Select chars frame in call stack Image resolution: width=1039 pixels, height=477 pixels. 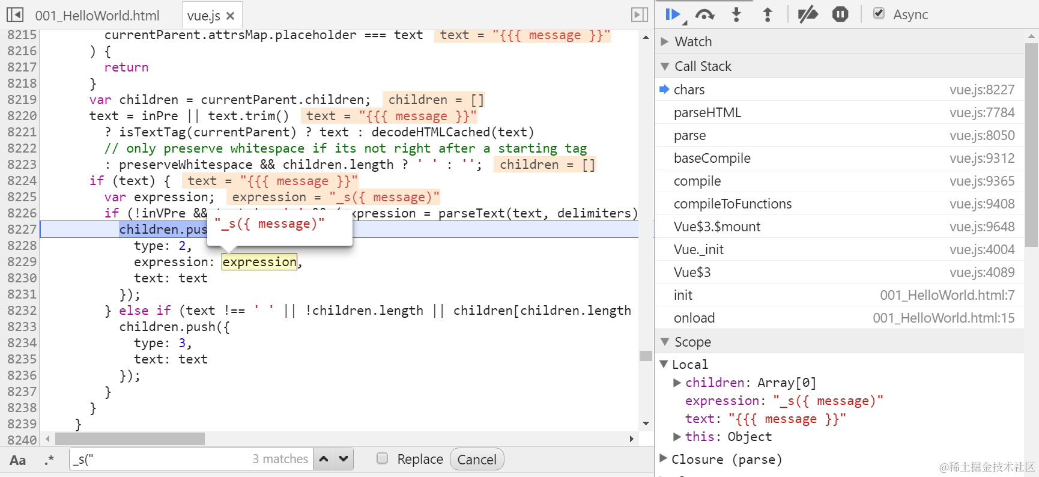(x=839, y=90)
